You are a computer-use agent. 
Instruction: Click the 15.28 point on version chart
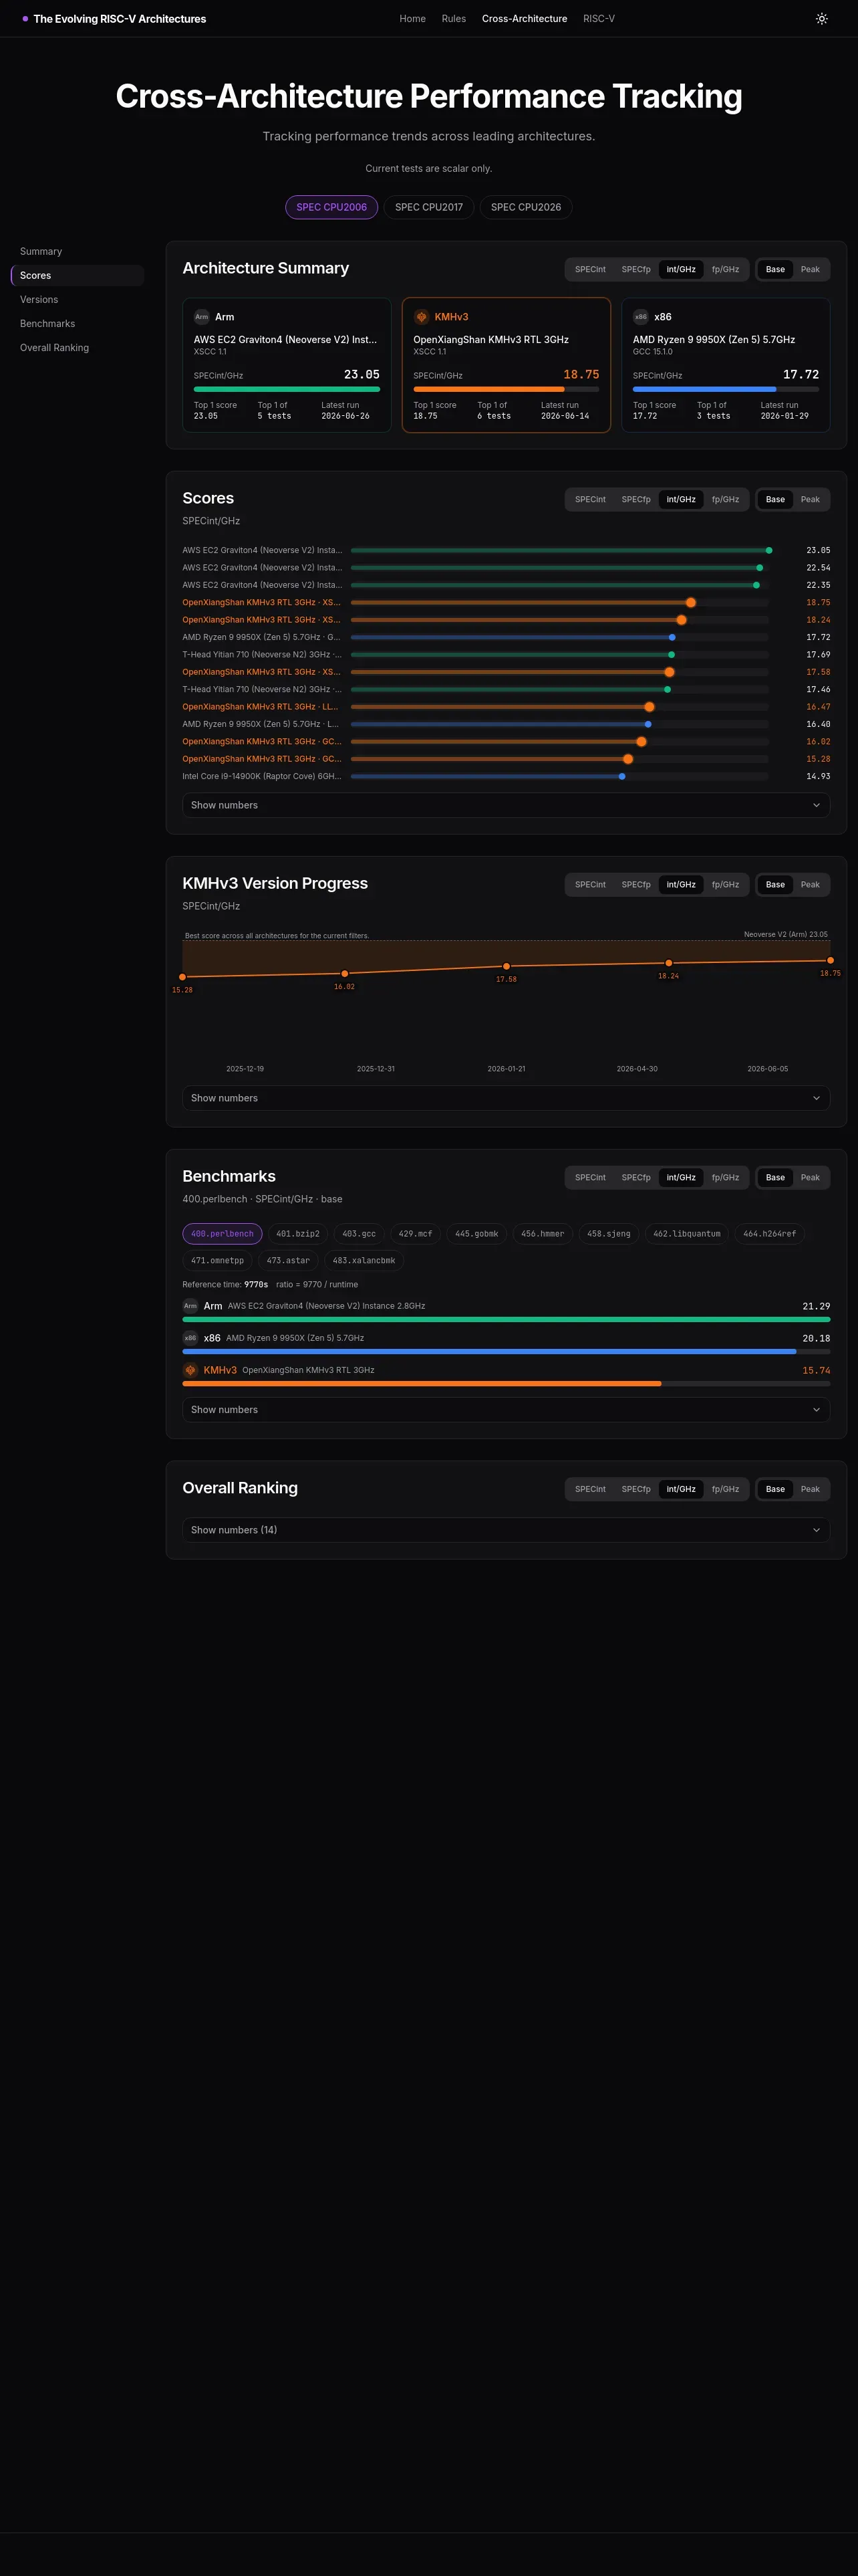click(x=183, y=977)
